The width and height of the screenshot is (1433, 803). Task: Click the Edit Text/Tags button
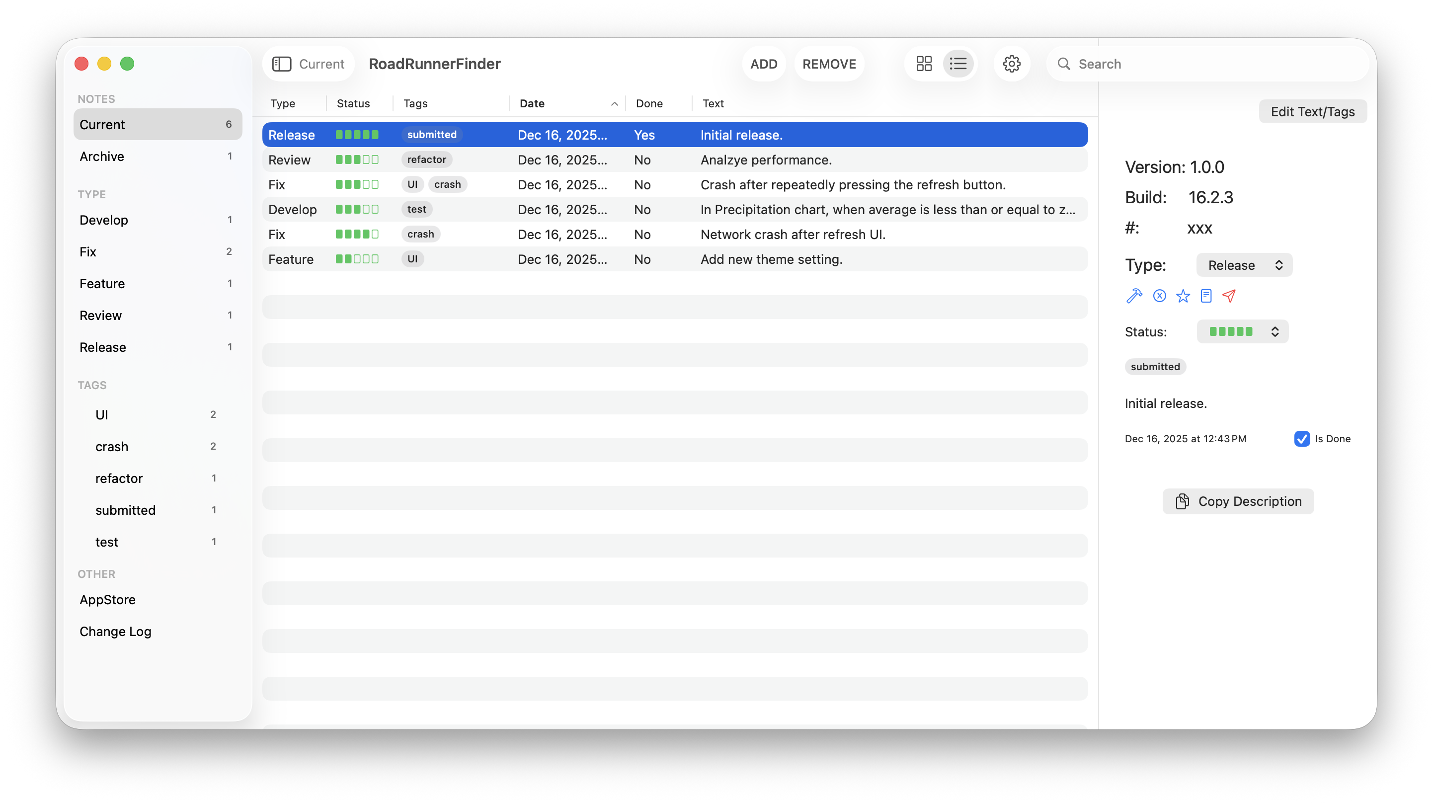pyautogui.click(x=1312, y=112)
